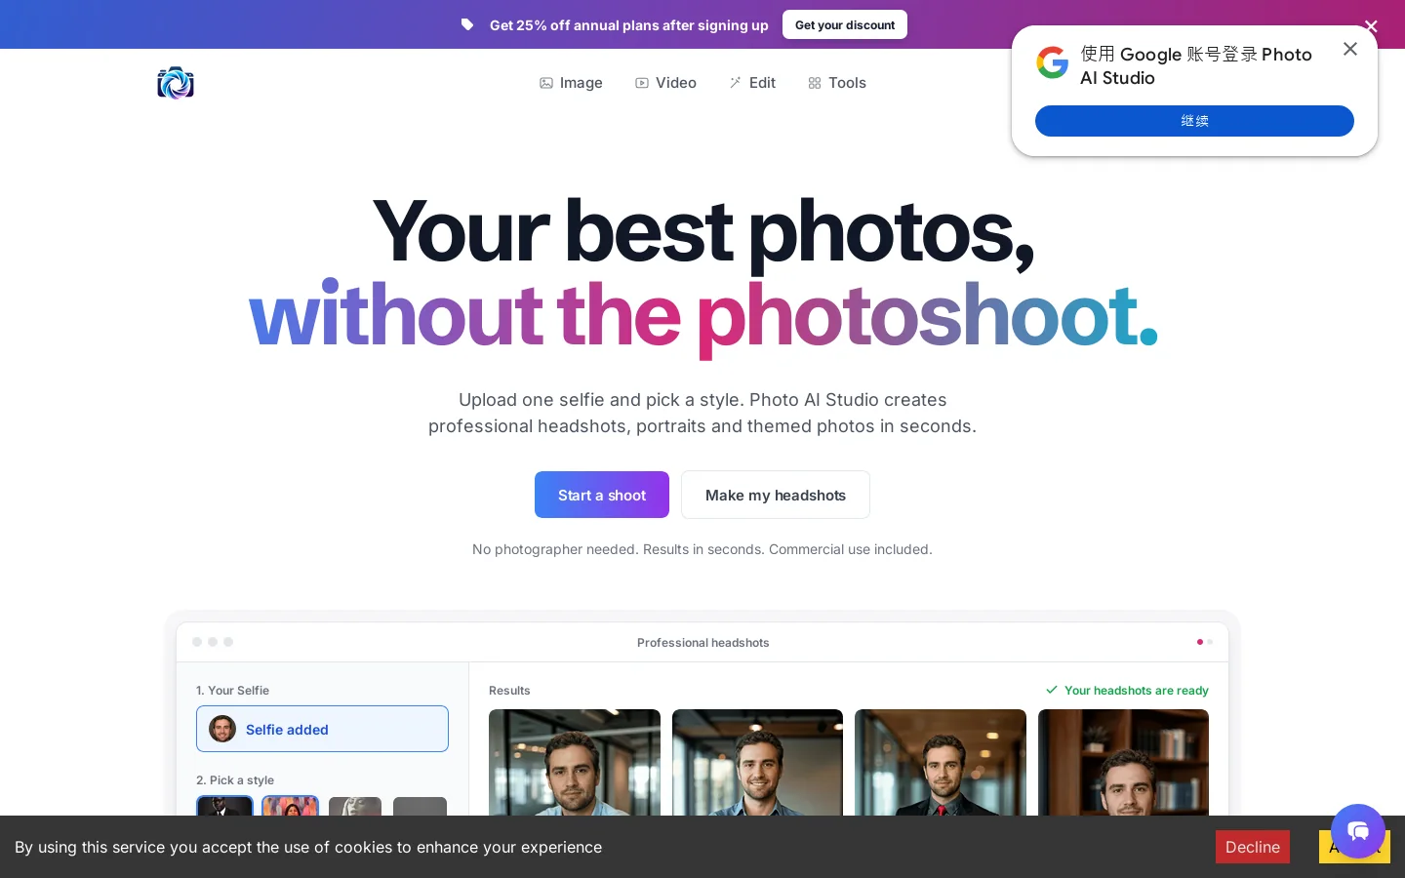Open the Tools menu
This screenshot has height=878, width=1405.
[x=837, y=83]
